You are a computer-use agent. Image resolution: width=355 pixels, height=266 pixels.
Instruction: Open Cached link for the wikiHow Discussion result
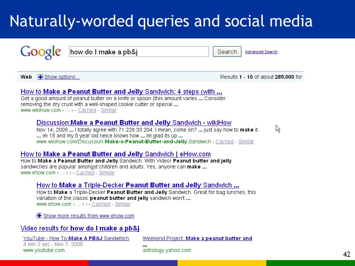[224, 141]
